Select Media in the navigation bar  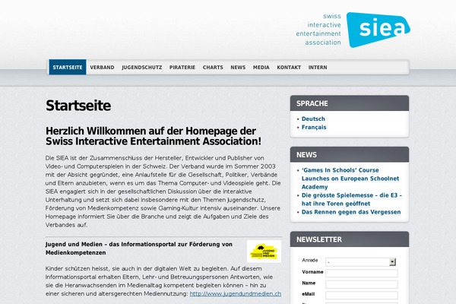261,67
